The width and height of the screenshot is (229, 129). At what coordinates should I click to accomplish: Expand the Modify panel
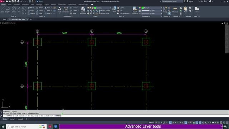pyautogui.click(x=42, y=16)
